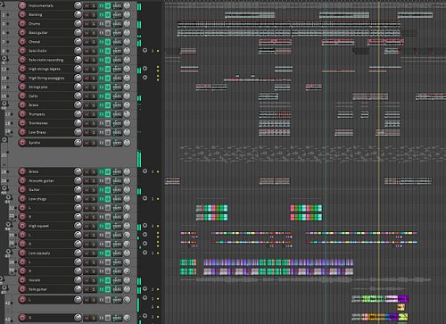Image resolution: width=446 pixels, height=324 pixels.
Task: Arm the Backing track for recording
Action: [22, 14]
